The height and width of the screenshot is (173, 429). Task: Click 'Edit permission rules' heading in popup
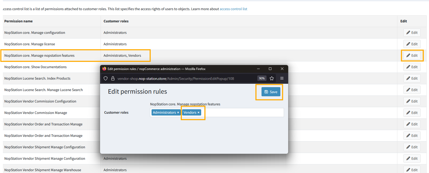(x=137, y=92)
